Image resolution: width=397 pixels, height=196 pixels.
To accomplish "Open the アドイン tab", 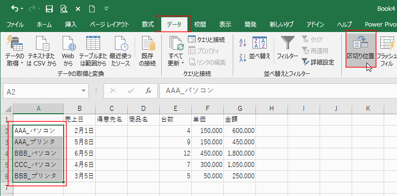I will [315, 25].
